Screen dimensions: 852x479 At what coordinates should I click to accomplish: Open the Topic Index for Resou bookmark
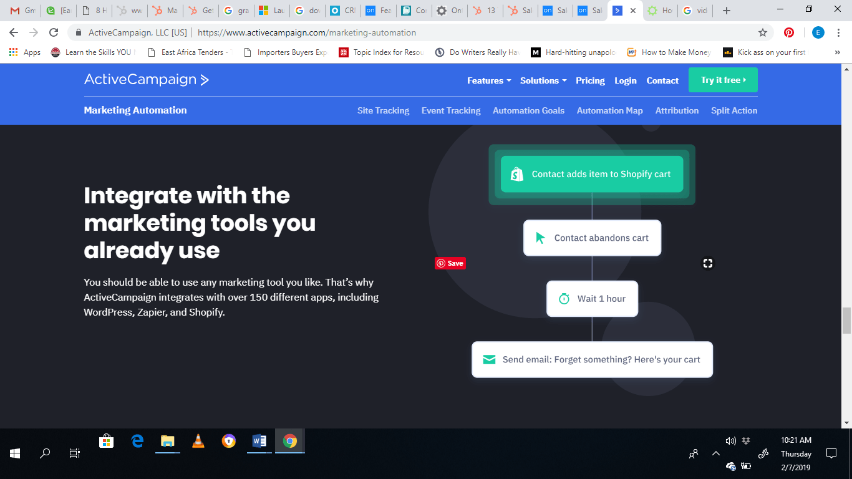[x=381, y=52]
